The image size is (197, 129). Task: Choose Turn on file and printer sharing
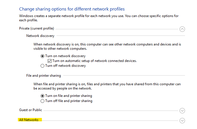click(x=43, y=96)
